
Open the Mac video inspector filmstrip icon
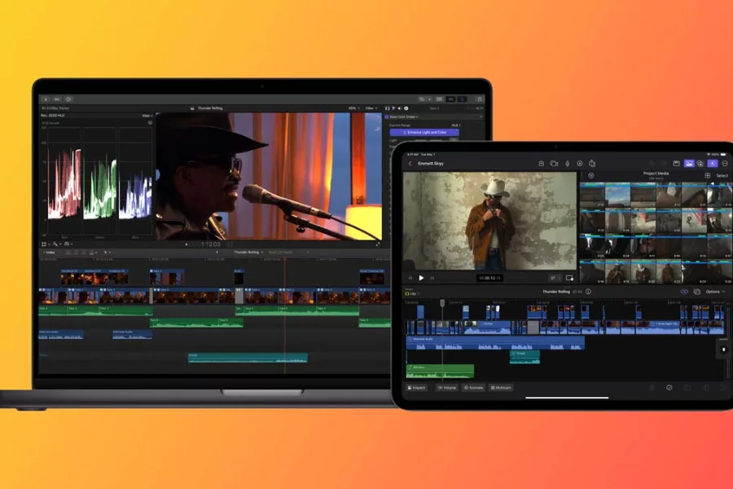(x=387, y=108)
